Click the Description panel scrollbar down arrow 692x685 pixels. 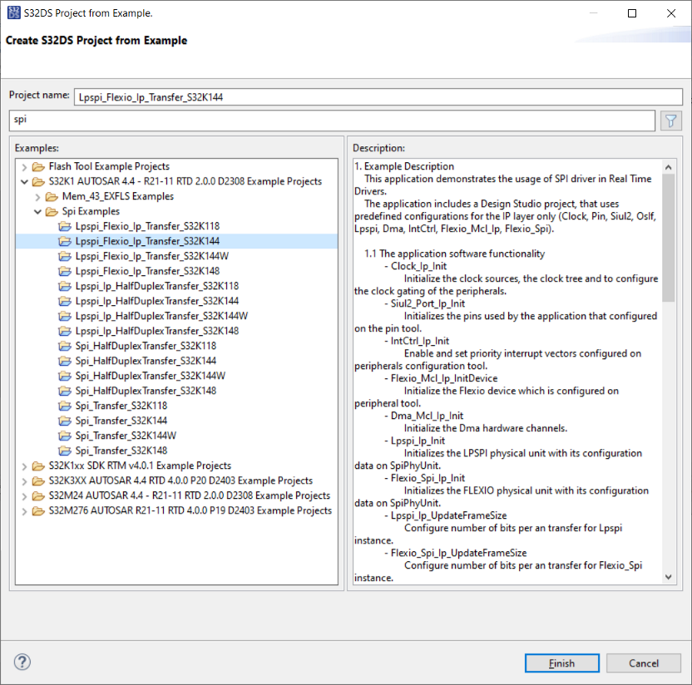pyautogui.click(x=668, y=576)
